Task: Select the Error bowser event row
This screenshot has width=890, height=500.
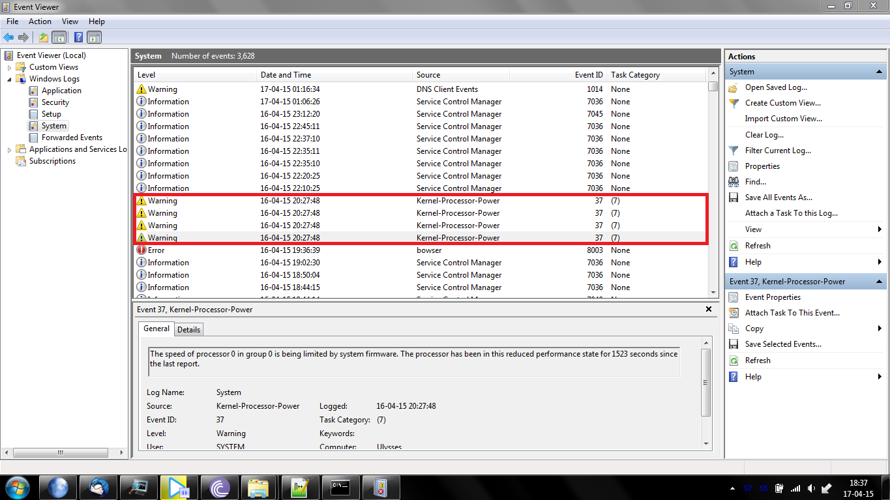Action: [x=420, y=250]
